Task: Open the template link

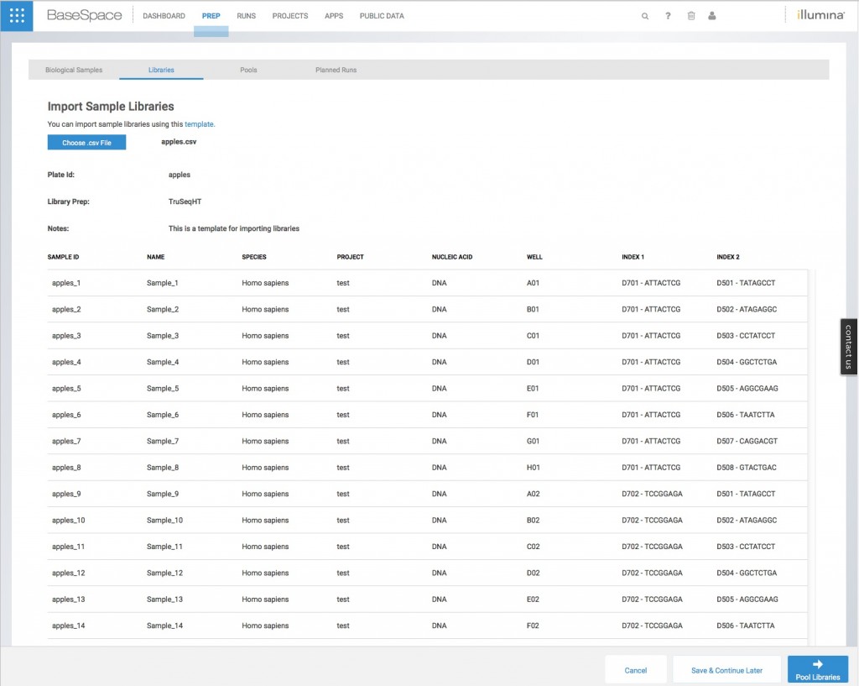Action: click(x=200, y=123)
